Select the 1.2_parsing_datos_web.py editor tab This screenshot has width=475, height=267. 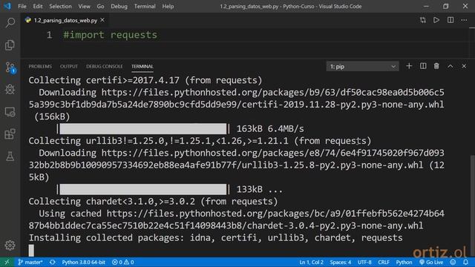[x=65, y=20]
